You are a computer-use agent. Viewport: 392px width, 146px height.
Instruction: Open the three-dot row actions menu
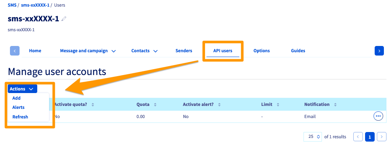point(378,116)
